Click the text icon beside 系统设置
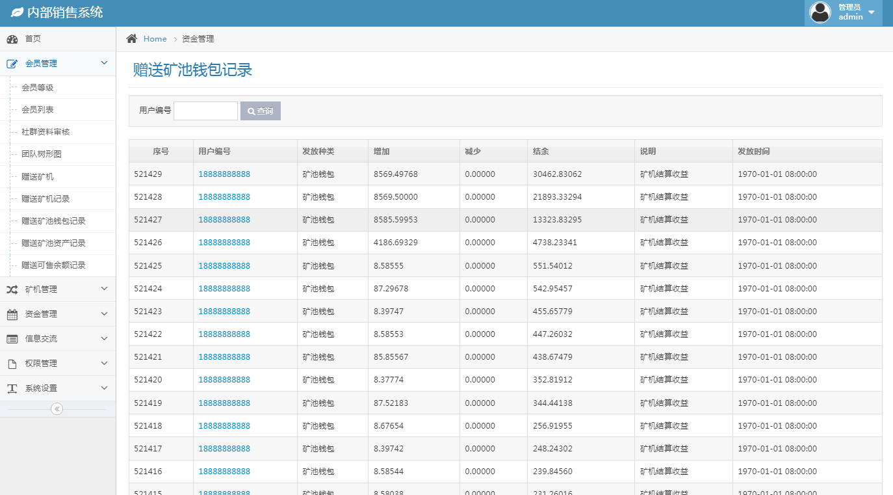 click(x=12, y=388)
